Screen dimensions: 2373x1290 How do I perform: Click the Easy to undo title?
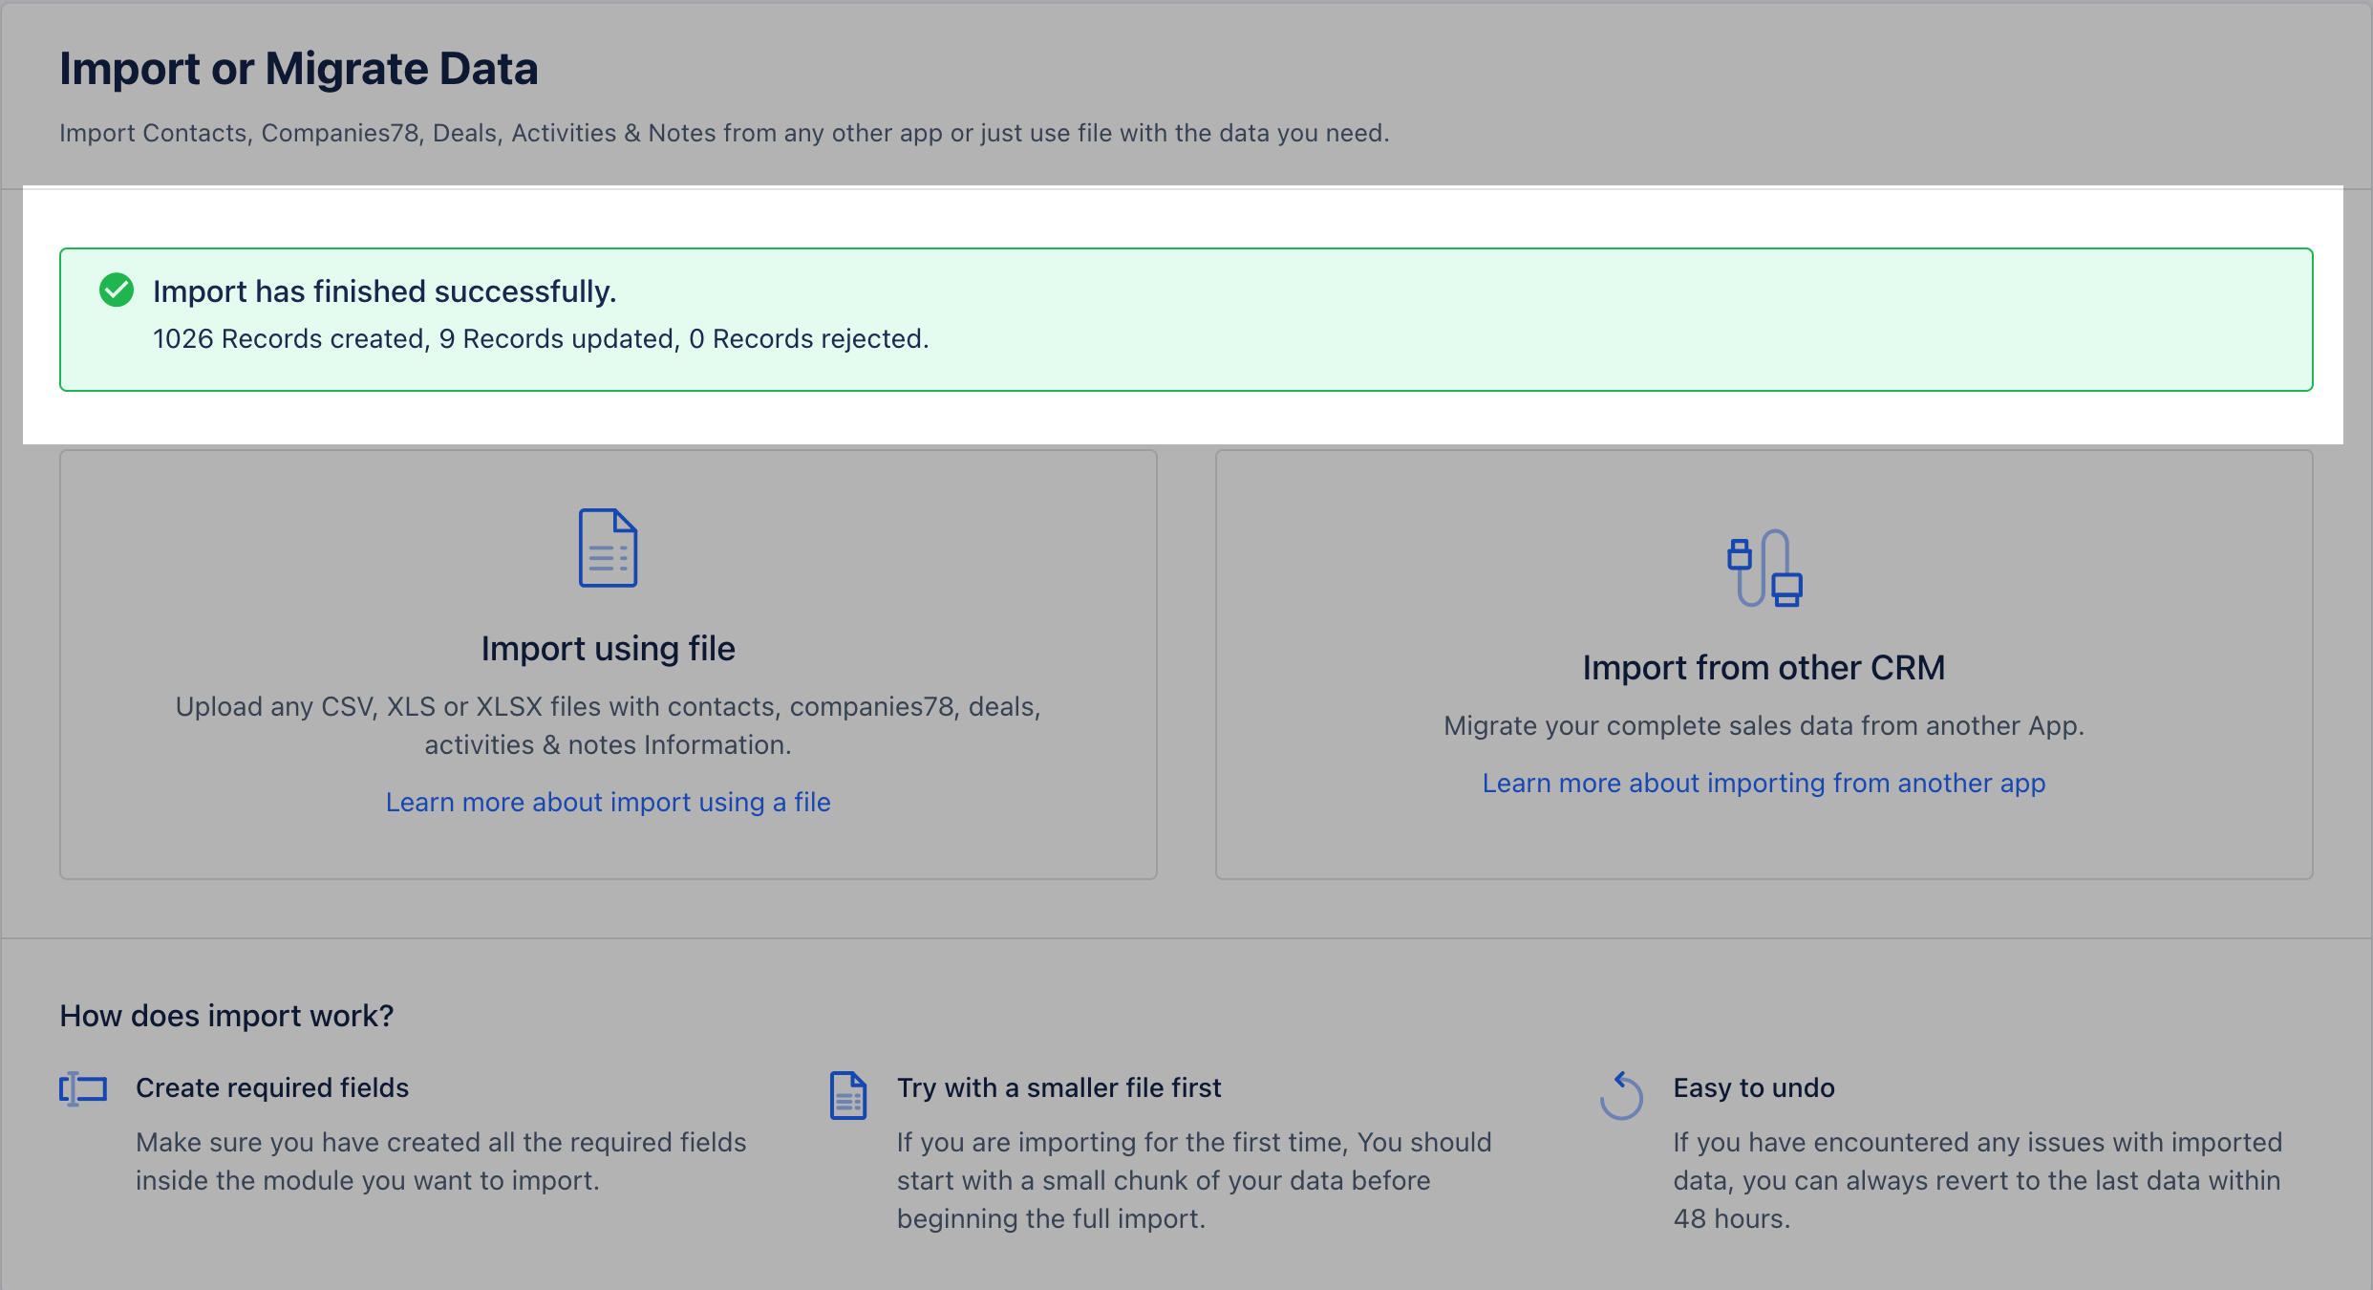tap(1753, 1087)
